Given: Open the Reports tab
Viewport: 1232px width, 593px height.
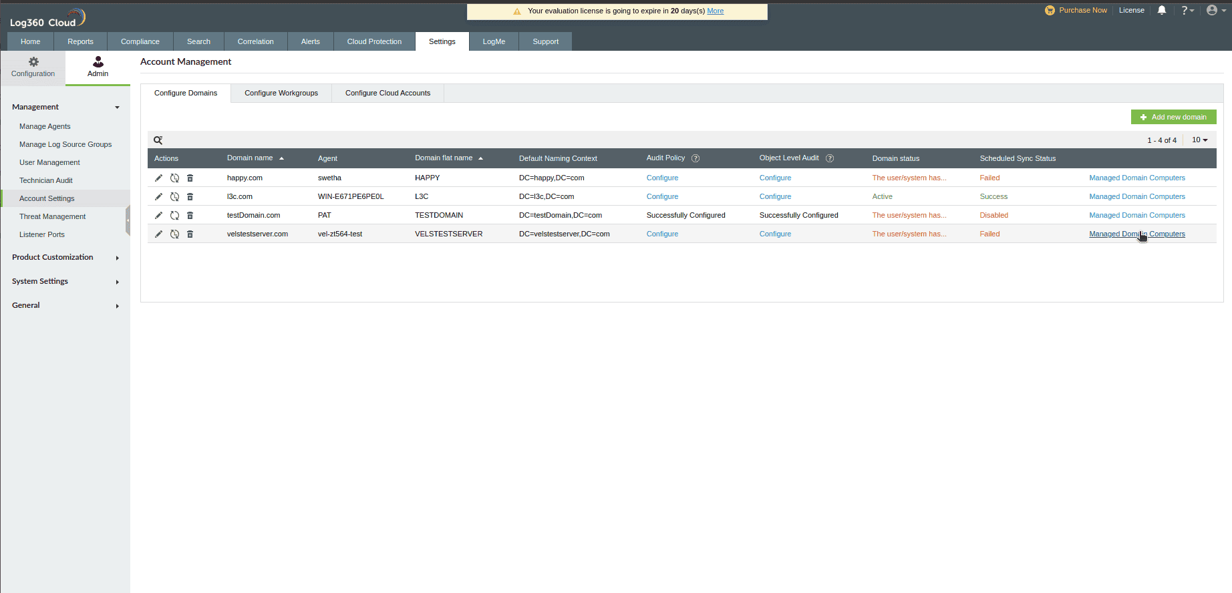Looking at the screenshot, I should click(x=80, y=41).
